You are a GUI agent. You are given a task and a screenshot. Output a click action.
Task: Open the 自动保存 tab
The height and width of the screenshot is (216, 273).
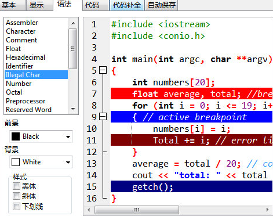162,5
